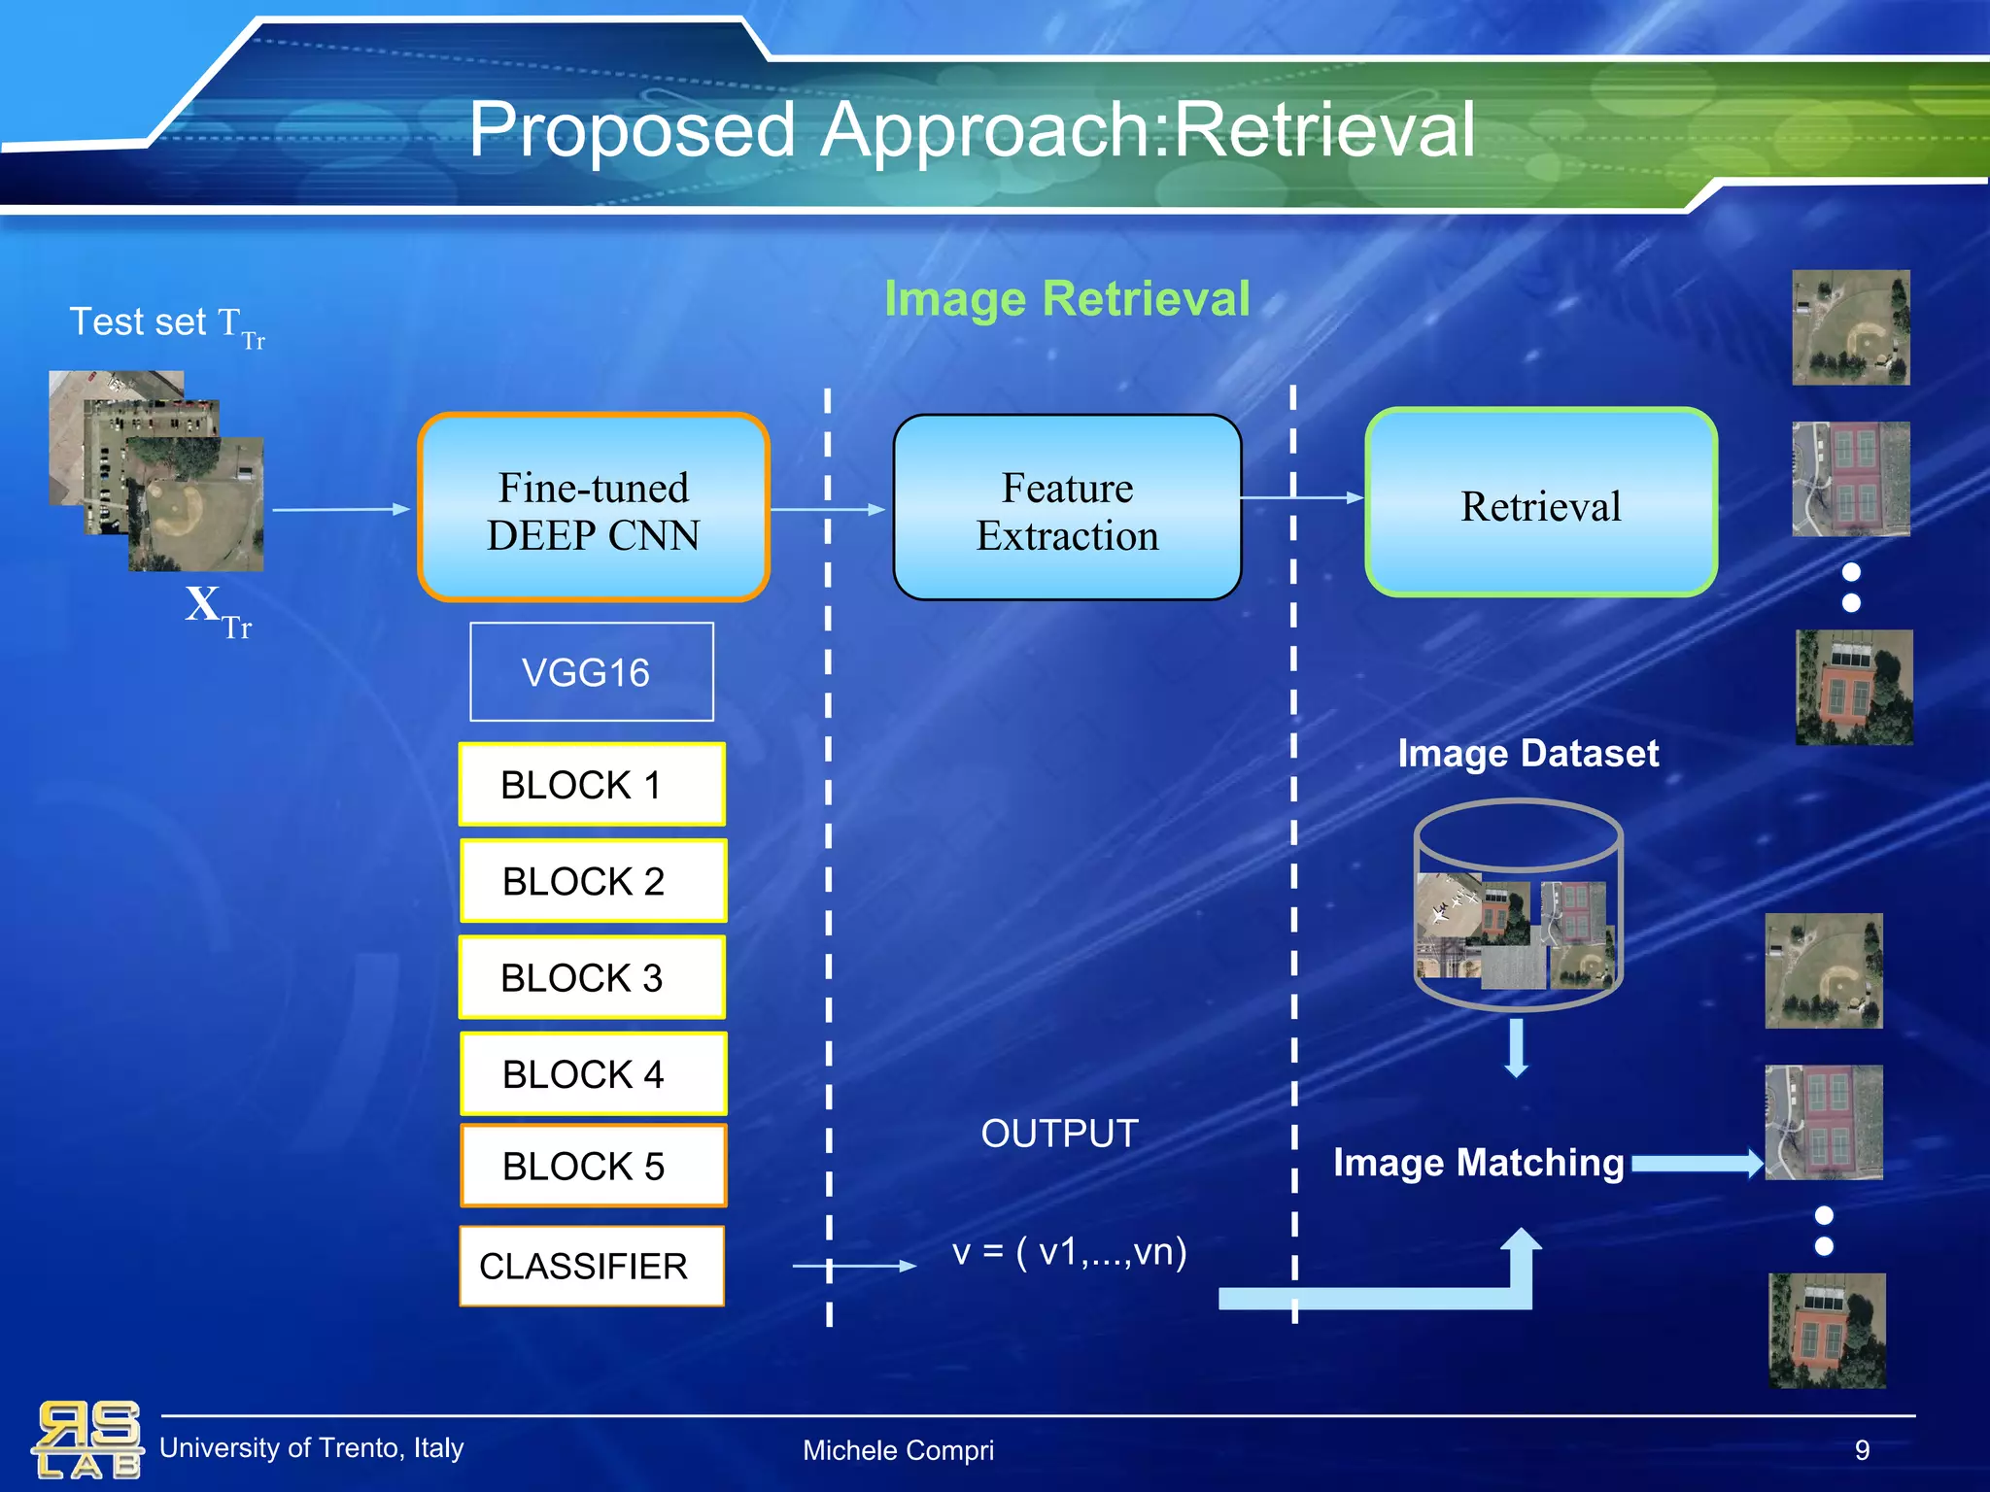Click the Fine-tuned DEEP CNN box

click(594, 508)
